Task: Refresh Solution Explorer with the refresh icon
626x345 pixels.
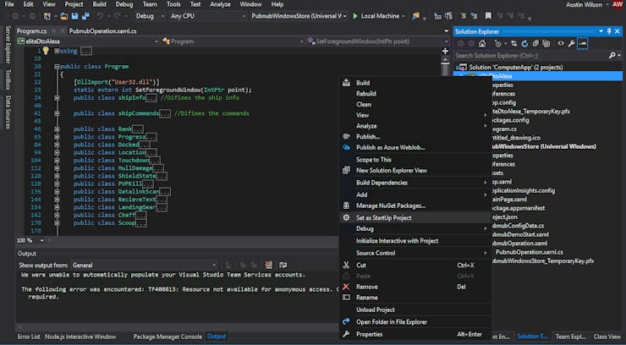Action: 524,43
